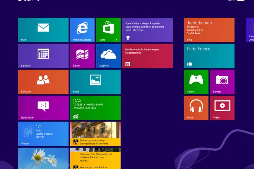Image resolution: width=254 pixels, height=169 pixels.
Task: Open the Musik headphones tile
Action: (196, 108)
